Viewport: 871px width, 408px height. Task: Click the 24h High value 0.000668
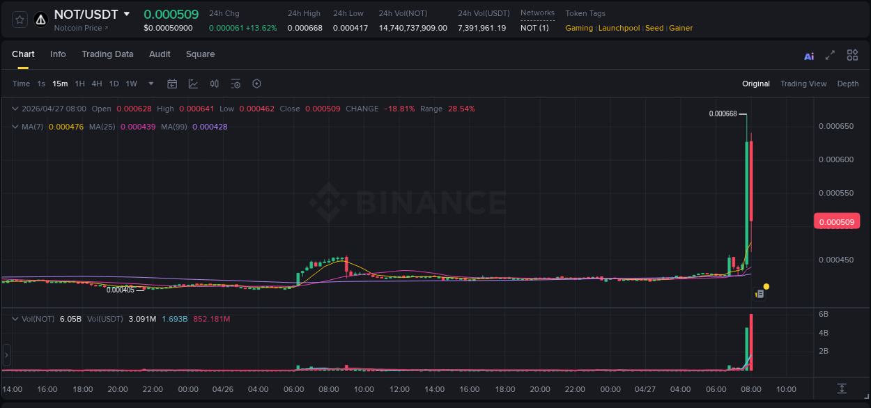pyautogui.click(x=305, y=28)
